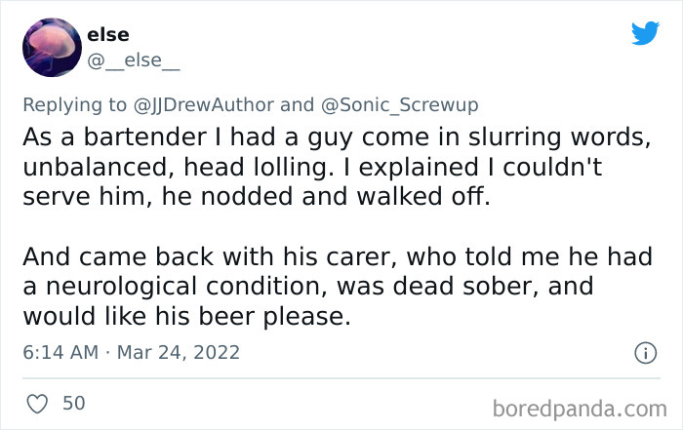
Task: Open the @__else__ handle
Action: click(x=133, y=61)
